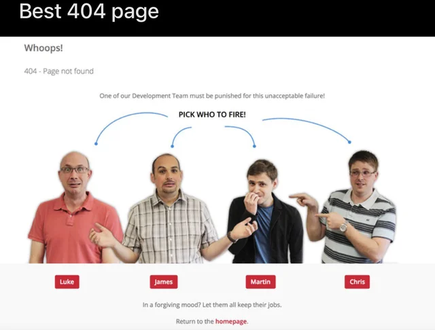Click the blue arrow dot above Chris
The width and height of the screenshot is (435, 330).
(349, 142)
